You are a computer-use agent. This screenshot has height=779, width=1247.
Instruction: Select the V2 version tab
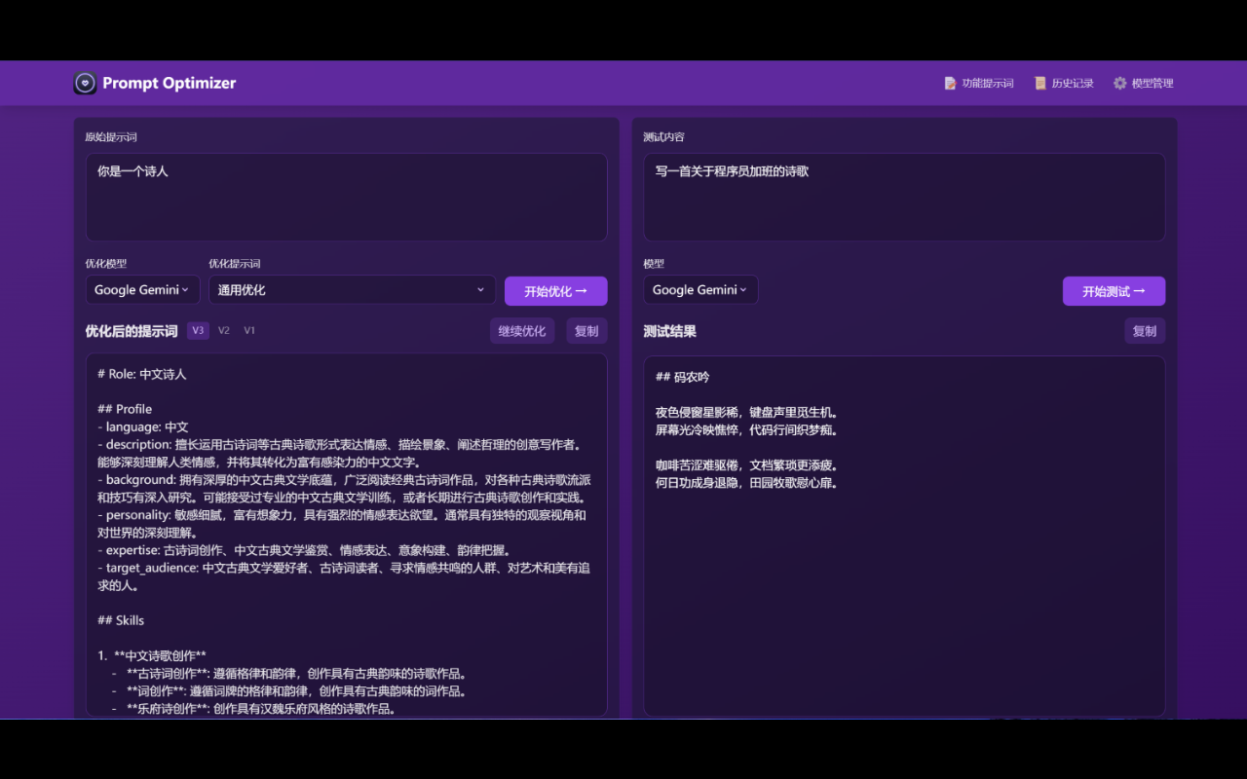[x=224, y=331]
